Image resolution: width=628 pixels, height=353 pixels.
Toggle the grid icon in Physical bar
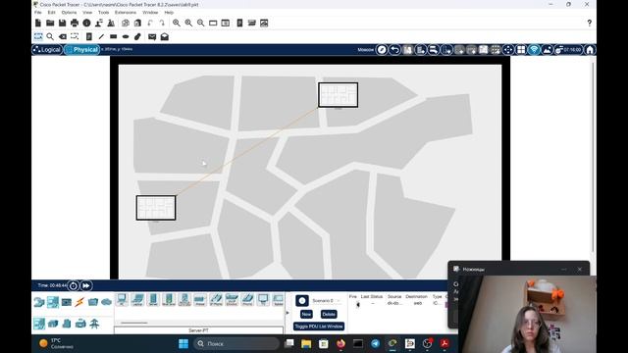(x=521, y=50)
